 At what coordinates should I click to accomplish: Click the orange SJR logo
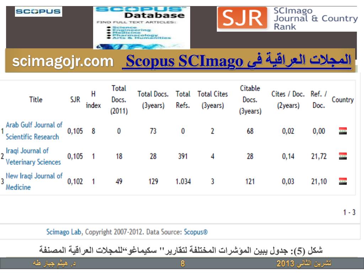click(242, 18)
